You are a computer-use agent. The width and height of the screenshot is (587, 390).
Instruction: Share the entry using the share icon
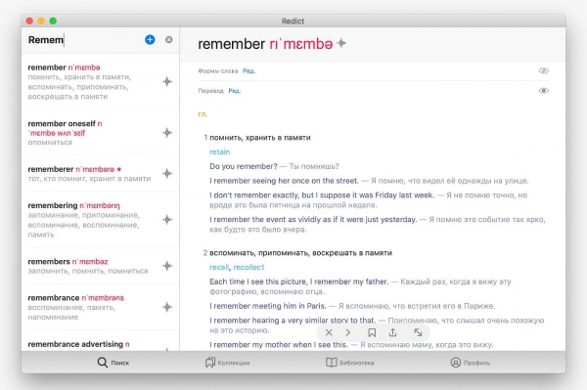pyautogui.click(x=392, y=332)
